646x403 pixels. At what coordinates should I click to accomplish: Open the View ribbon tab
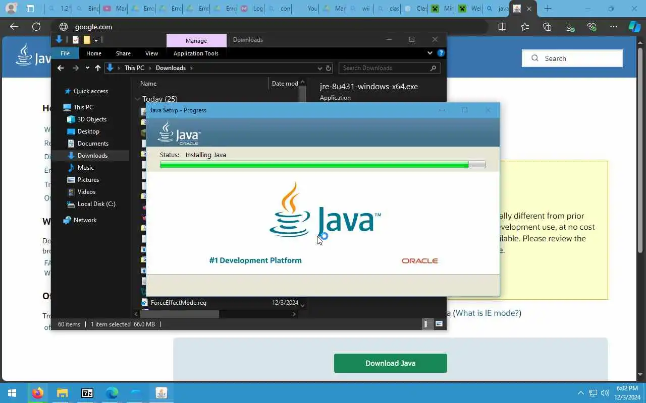(151, 53)
